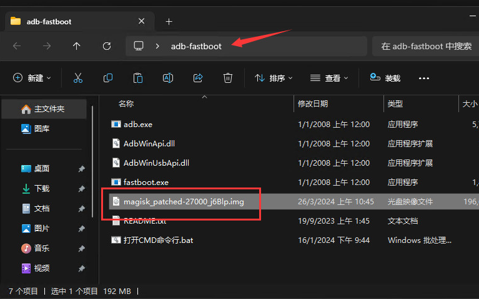479x299 pixels.
Task: Sort by 修改日期 column header
Action: click(x=313, y=103)
